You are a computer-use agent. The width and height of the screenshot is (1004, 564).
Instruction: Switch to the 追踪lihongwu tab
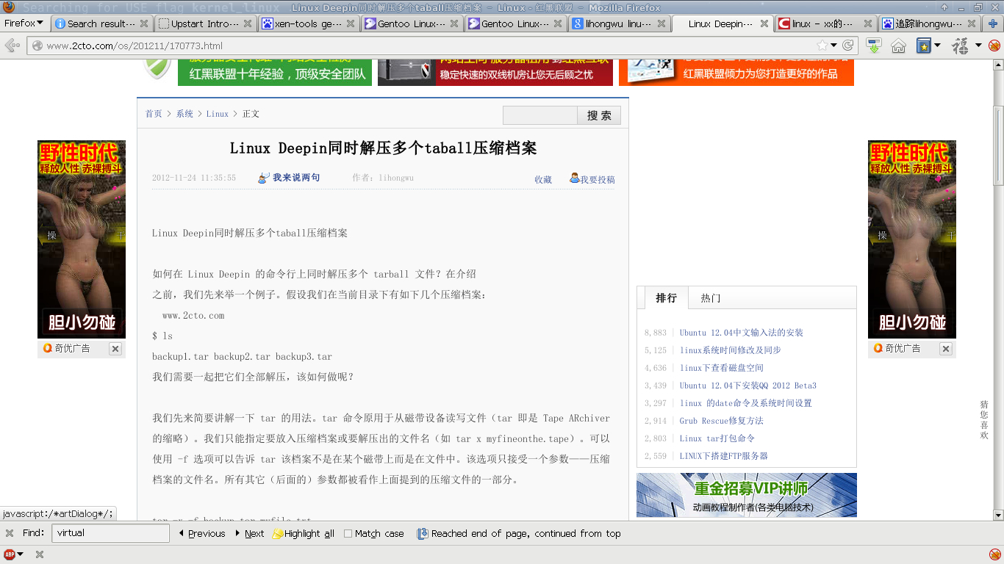tap(928, 23)
